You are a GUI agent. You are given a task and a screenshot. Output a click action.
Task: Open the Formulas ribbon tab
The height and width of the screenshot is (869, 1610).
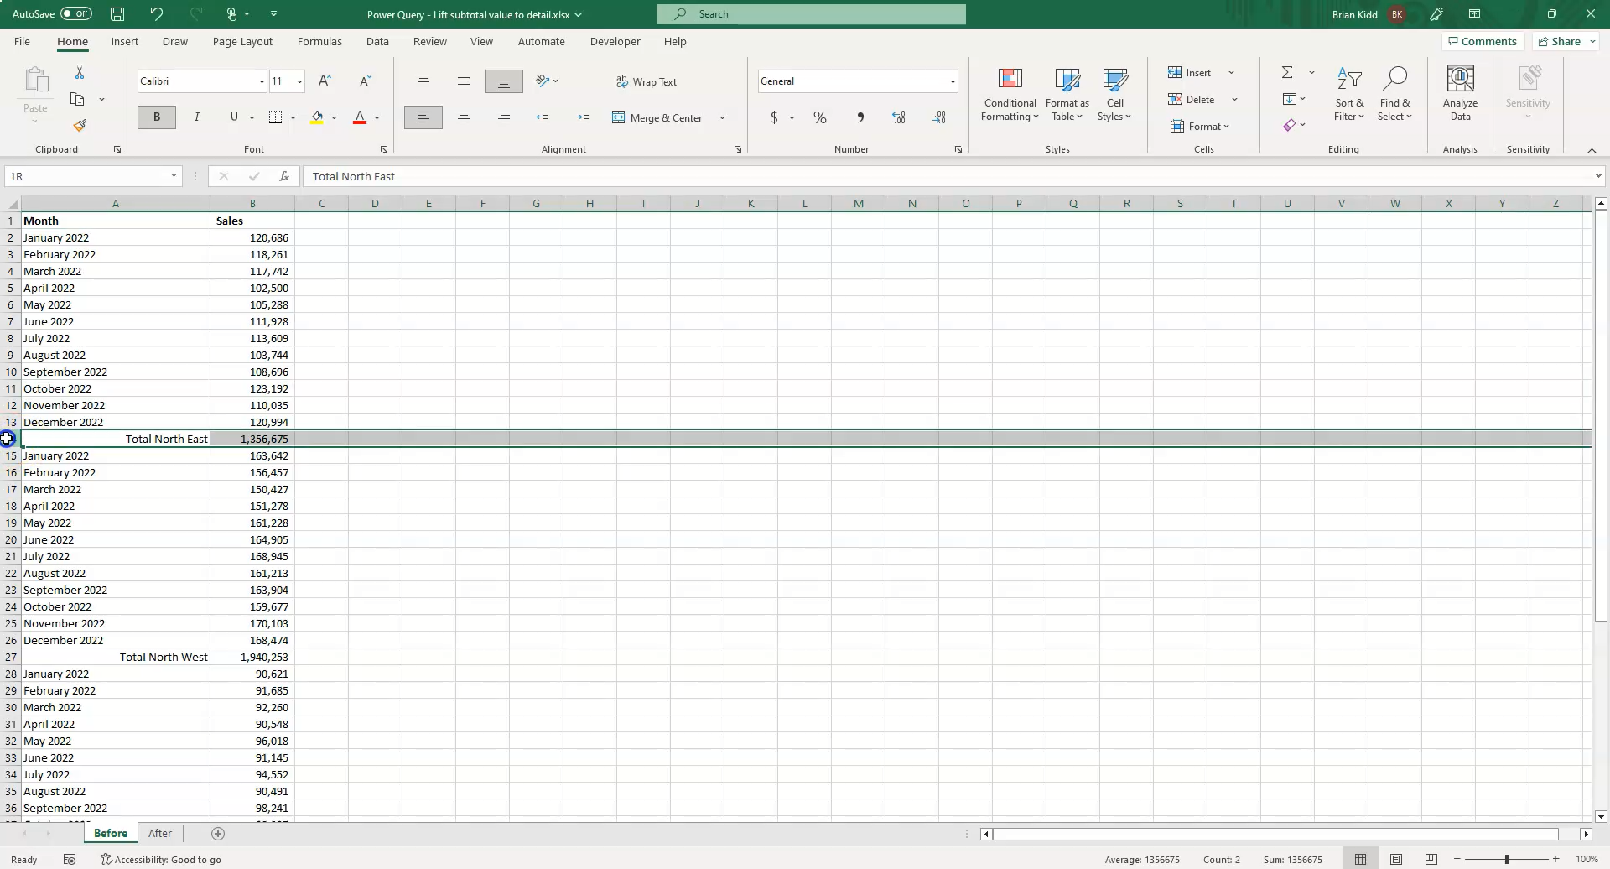tap(319, 42)
